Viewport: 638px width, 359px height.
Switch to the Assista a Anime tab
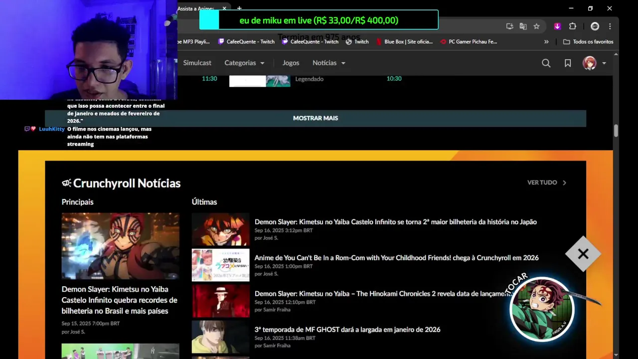point(197,8)
